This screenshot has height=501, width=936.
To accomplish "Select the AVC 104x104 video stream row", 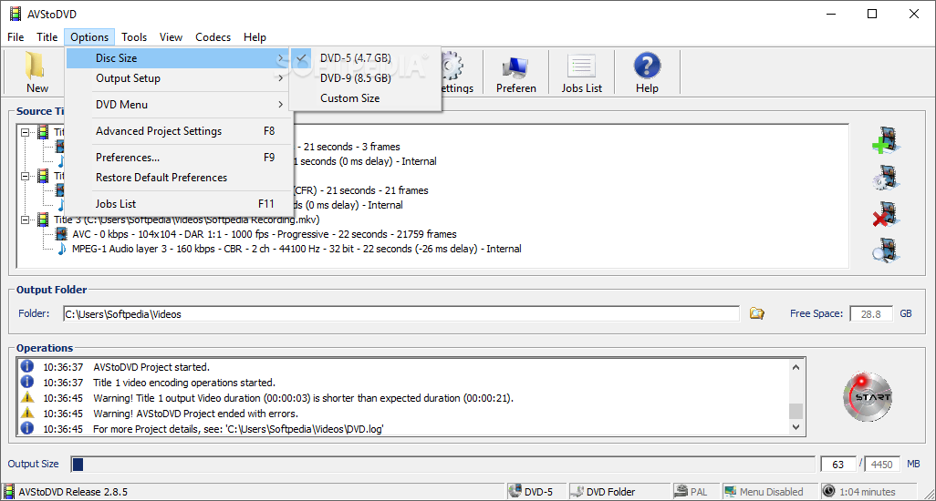I will pos(265,234).
